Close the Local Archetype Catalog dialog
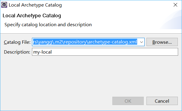The width and height of the screenshot is (182, 111). click(175, 5)
